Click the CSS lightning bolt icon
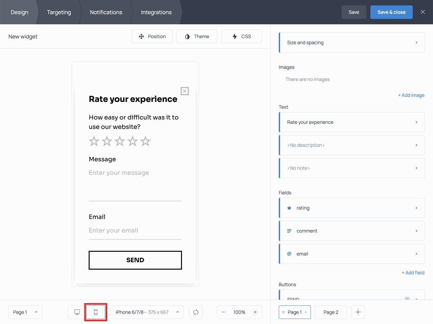This screenshot has height=324, width=433. (234, 36)
